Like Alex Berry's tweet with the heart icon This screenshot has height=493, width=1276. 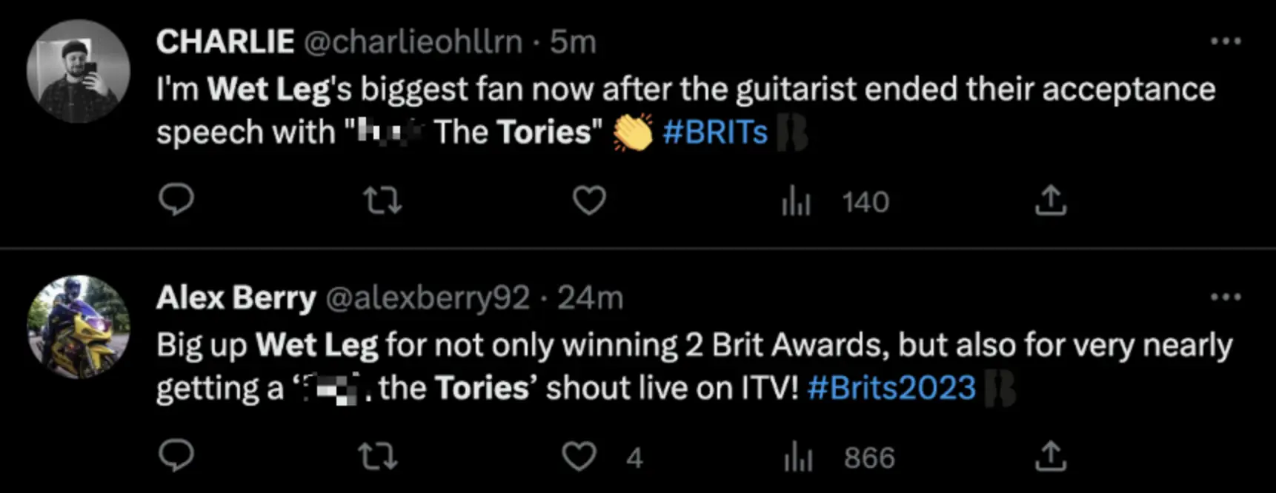click(x=582, y=457)
